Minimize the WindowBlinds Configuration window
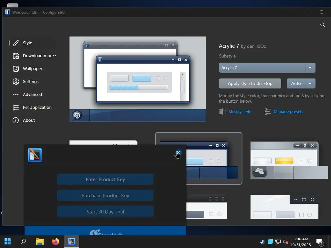Screen dimensions: 331x248 [x=307, y=12]
